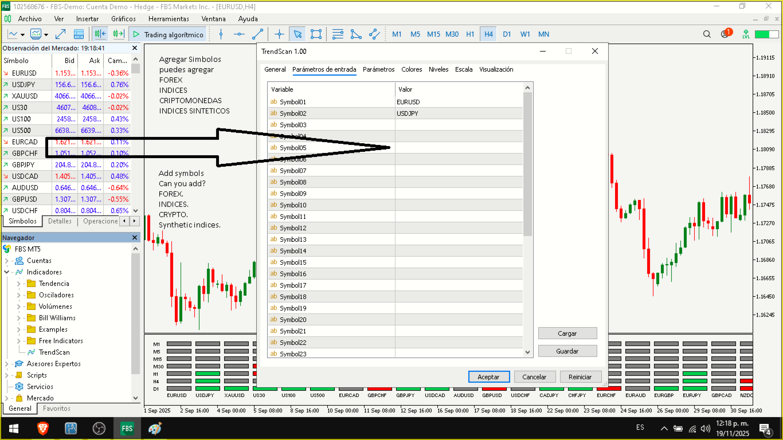783x440 pixels.
Task: Click the Aceptar button
Action: pos(488,377)
